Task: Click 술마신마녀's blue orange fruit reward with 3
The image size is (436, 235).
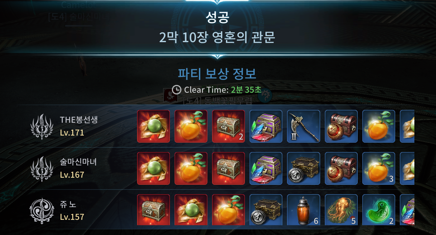Action: click(379, 168)
